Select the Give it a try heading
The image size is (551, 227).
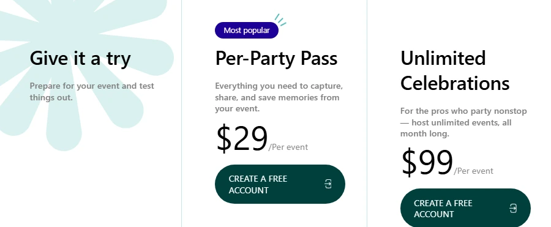80,58
